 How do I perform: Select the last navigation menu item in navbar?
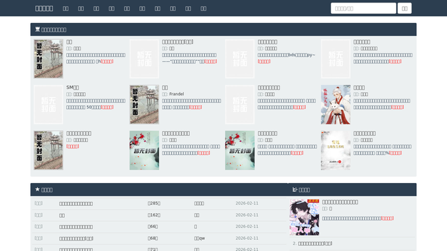point(204,8)
